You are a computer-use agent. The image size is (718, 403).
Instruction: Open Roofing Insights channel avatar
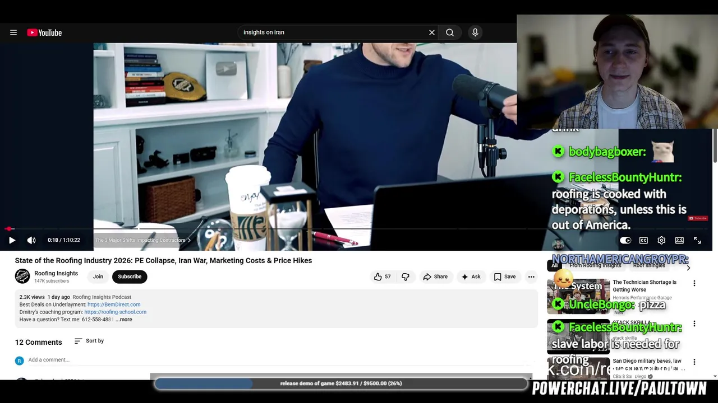pyautogui.click(x=22, y=277)
